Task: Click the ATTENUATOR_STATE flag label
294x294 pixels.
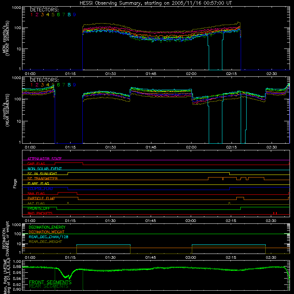Action: [44, 159]
